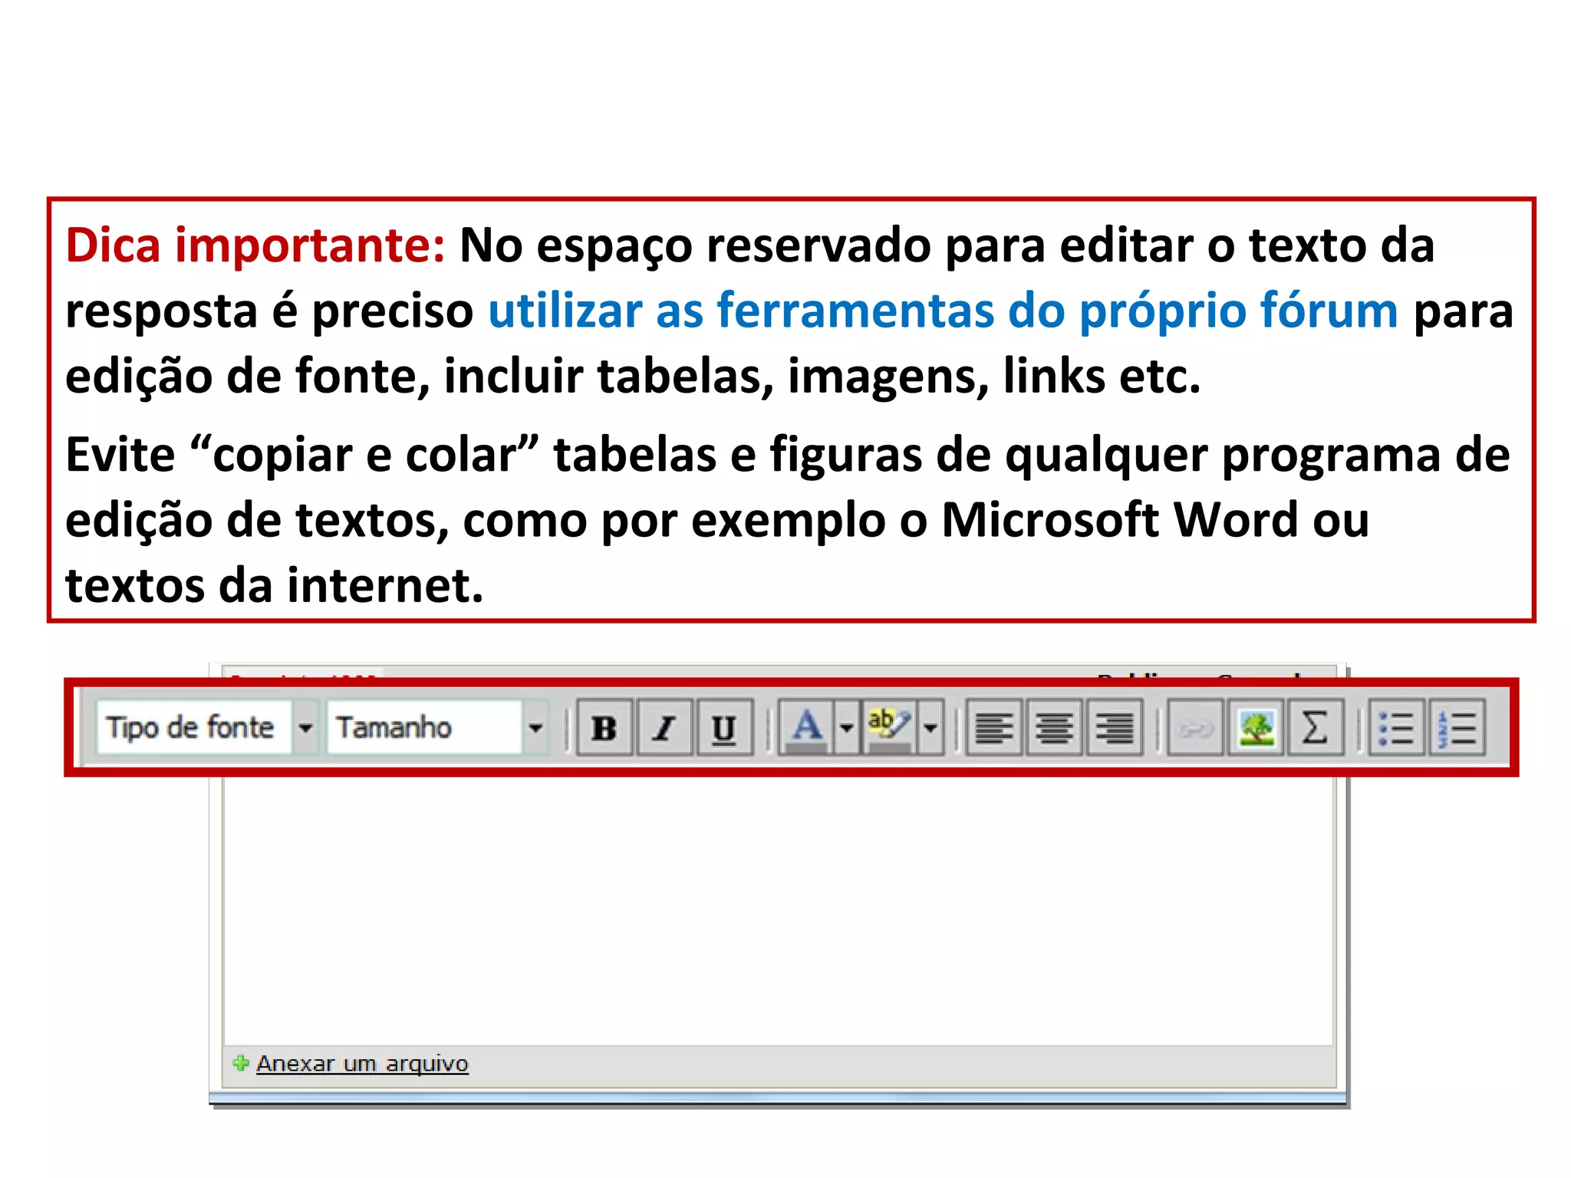Expand the font color arrow menu

coord(847,727)
